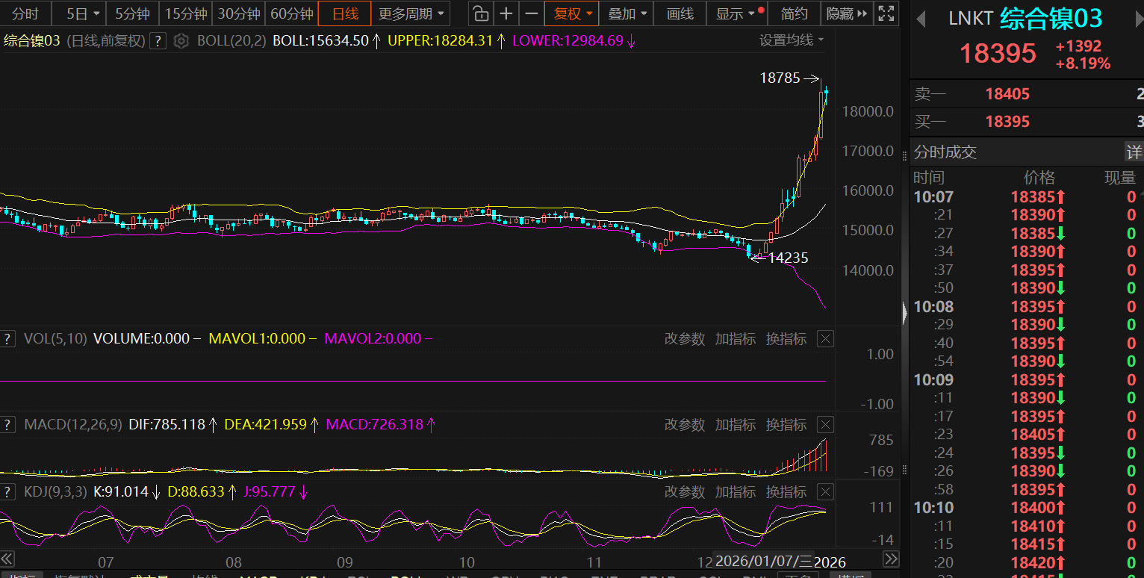The image size is (1144, 578).
Task: Toggle 简约 simple display mode
Action: 794,13
